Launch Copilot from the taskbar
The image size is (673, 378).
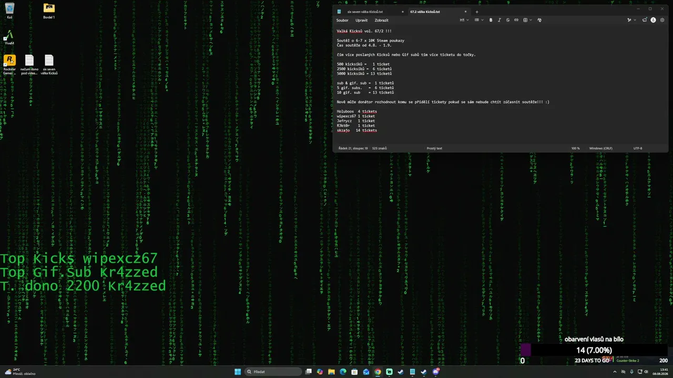[x=320, y=372]
